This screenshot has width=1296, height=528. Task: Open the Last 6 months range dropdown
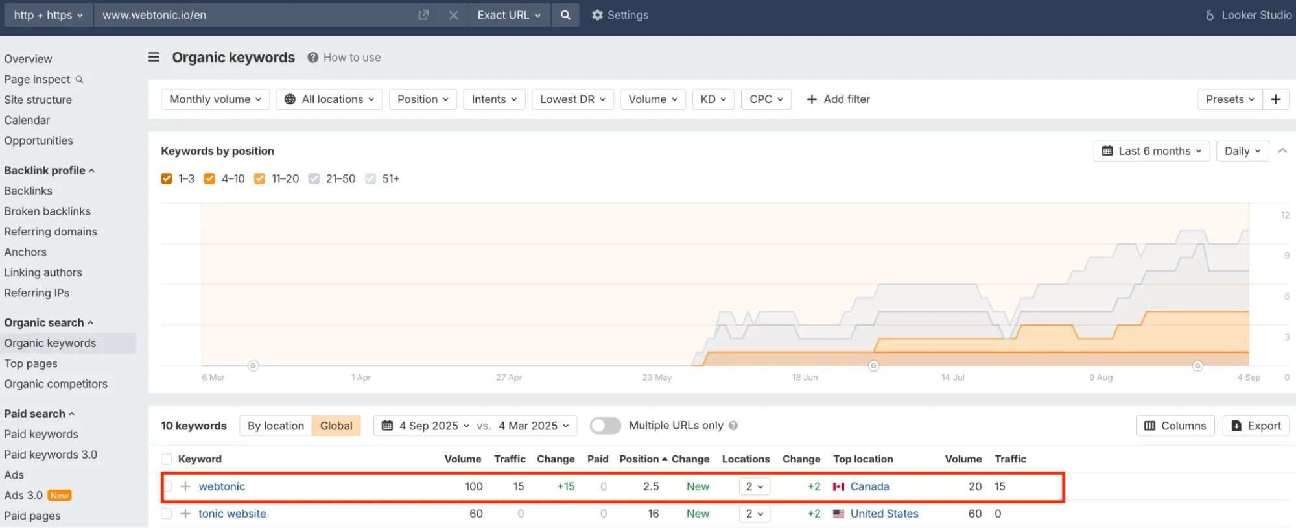[1151, 151]
